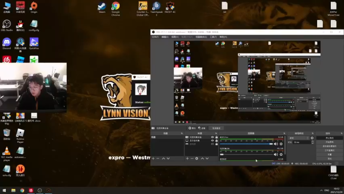Open the FACEIT AC desktop shortcut

coord(170,8)
